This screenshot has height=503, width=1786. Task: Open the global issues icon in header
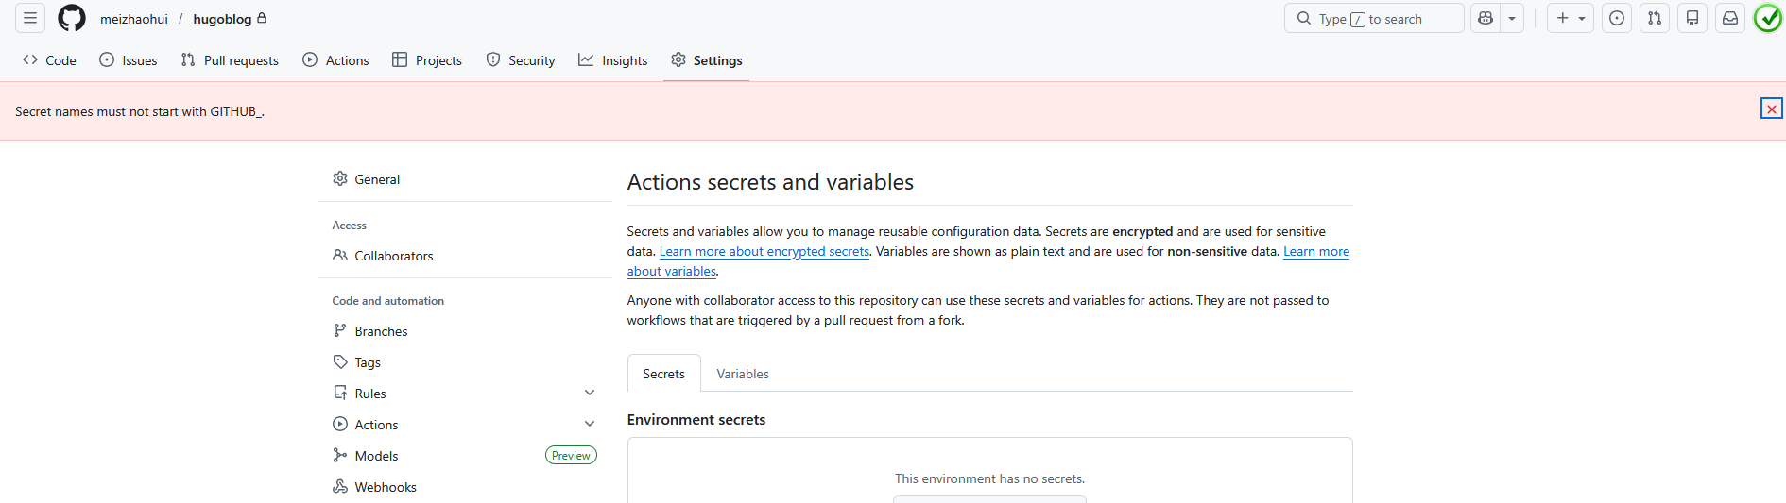[1617, 18]
